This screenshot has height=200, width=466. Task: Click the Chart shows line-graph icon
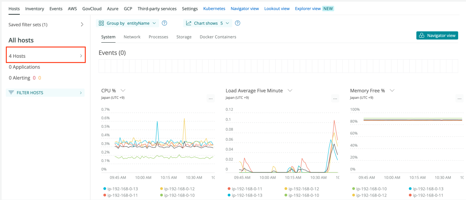tap(189, 23)
